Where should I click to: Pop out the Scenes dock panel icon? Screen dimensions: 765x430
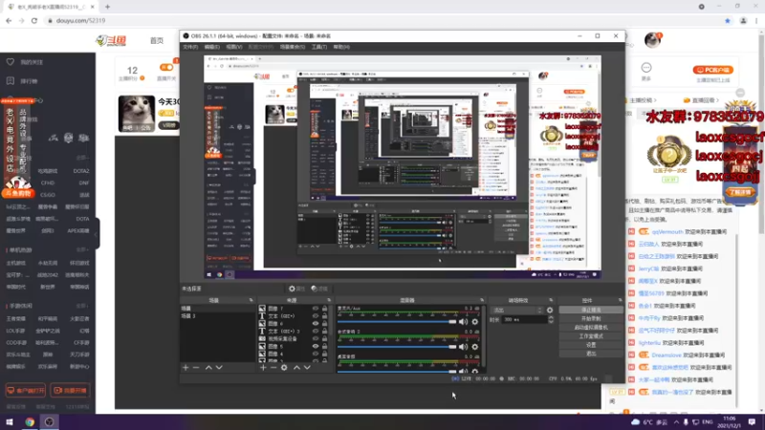[x=251, y=300]
